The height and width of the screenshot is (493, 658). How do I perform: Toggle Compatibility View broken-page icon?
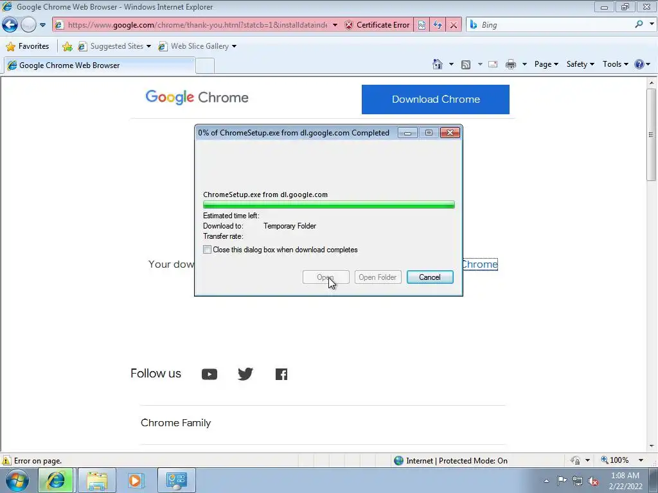click(422, 25)
